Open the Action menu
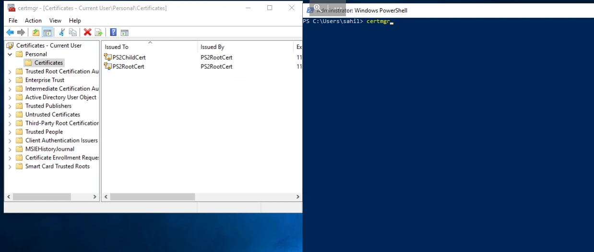594x252 pixels. (33, 20)
